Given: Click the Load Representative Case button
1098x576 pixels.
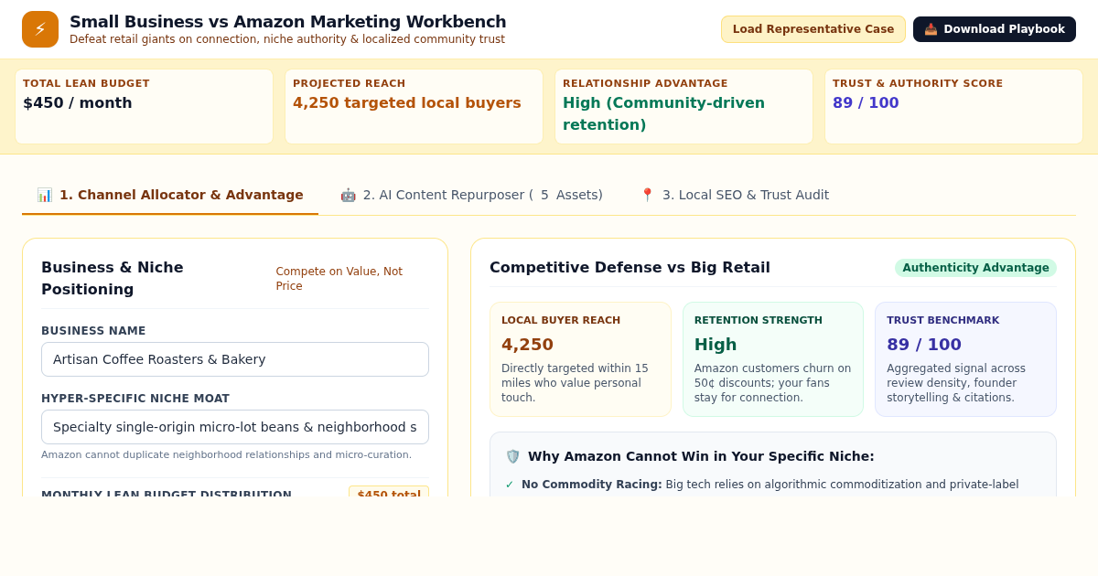Looking at the screenshot, I should [x=813, y=29].
